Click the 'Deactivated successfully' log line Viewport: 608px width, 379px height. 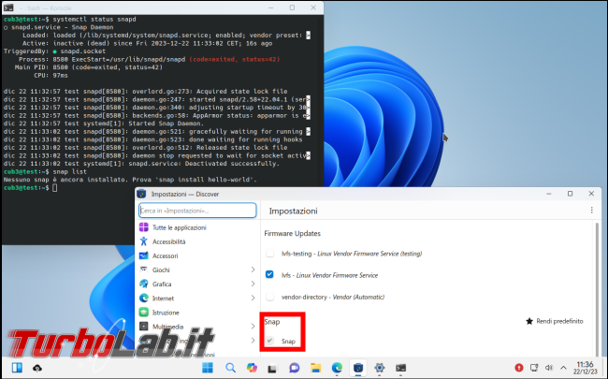click(x=141, y=164)
